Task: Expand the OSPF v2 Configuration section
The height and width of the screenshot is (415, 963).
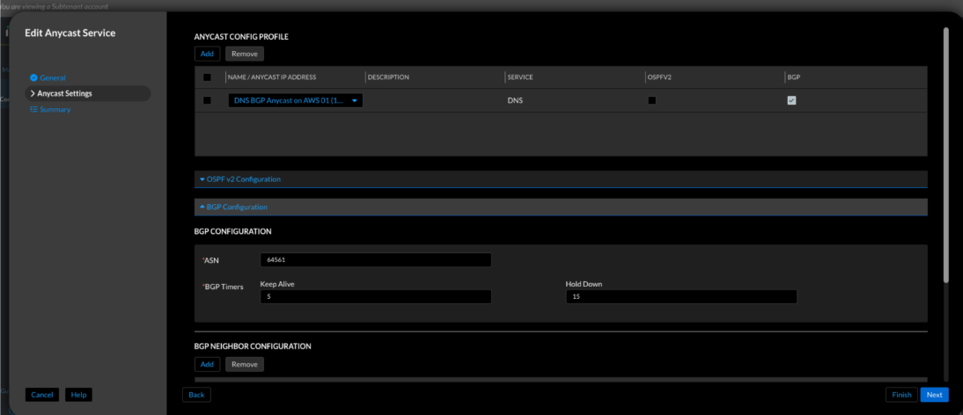Action: click(x=561, y=179)
